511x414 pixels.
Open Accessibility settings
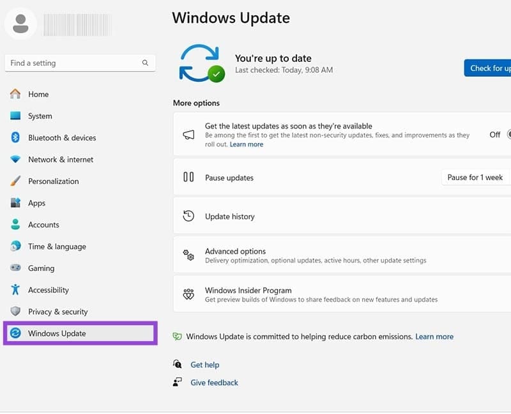[x=80, y=290]
